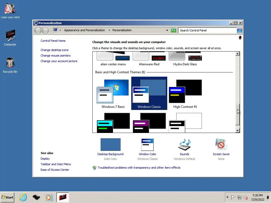Click theme list scroll down arrow
Screen dimensions: 271x203
(238, 131)
